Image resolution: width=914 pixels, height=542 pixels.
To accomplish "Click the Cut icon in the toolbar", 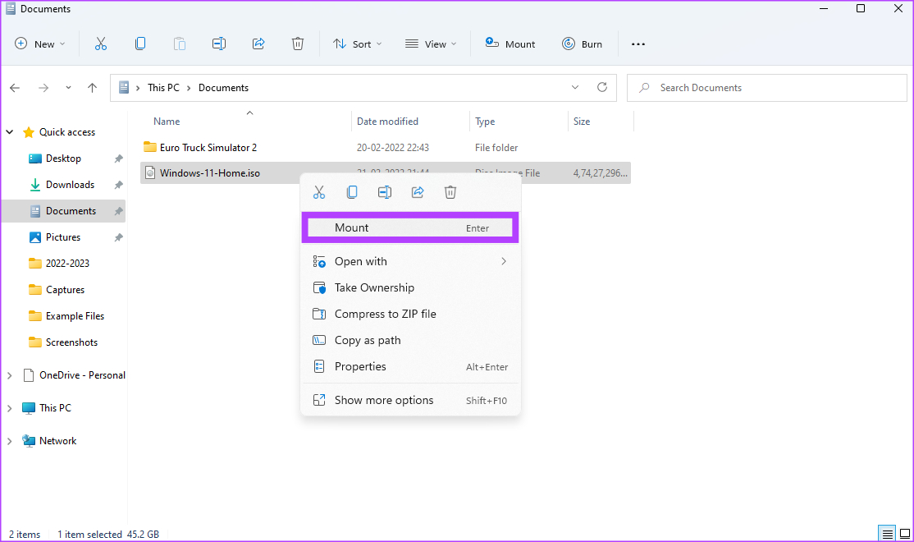I will (x=101, y=44).
